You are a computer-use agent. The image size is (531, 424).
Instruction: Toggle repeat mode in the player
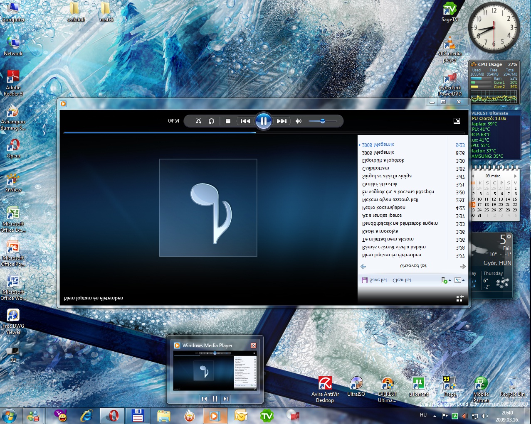point(211,121)
